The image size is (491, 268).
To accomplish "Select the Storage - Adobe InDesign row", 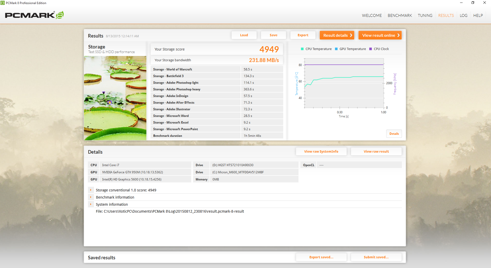I will click(x=217, y=96).
